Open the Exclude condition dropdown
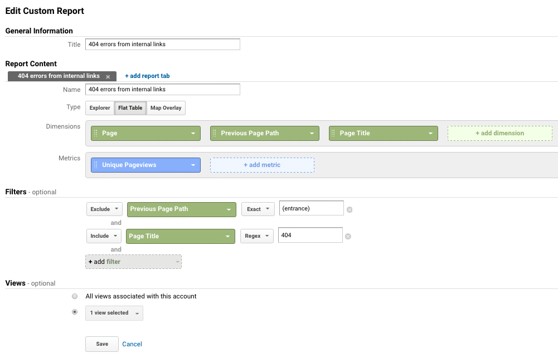The image size is (558, 358). click(104, 209)
